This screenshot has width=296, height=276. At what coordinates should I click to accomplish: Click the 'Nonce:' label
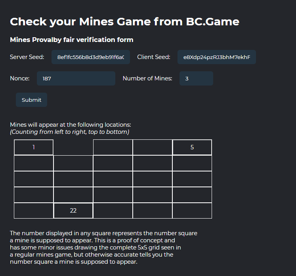(x=20, y=78)
